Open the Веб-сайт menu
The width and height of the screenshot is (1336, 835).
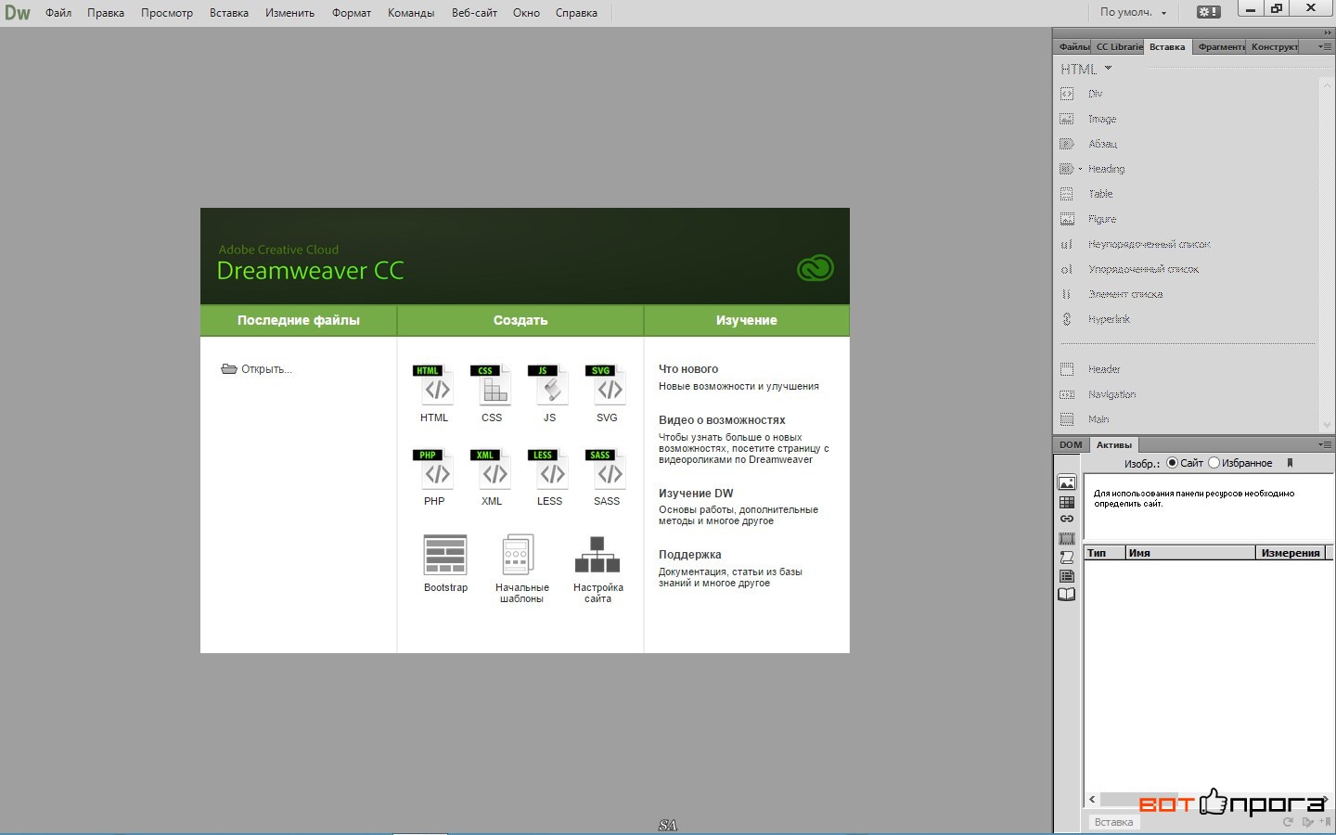(474, 13)
